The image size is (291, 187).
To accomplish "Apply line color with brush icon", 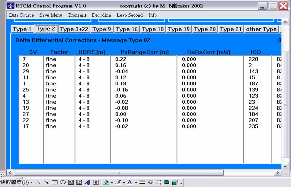I will point(118,183).
